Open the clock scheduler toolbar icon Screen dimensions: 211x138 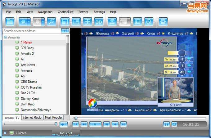(x=149, y=22)
